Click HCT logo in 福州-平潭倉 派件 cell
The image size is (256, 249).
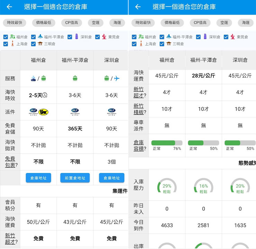75,112
